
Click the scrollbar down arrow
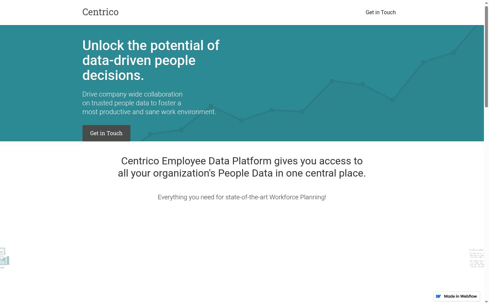(486, 302)
